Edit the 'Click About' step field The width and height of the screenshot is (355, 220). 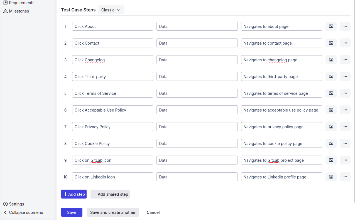click(112, 26)
